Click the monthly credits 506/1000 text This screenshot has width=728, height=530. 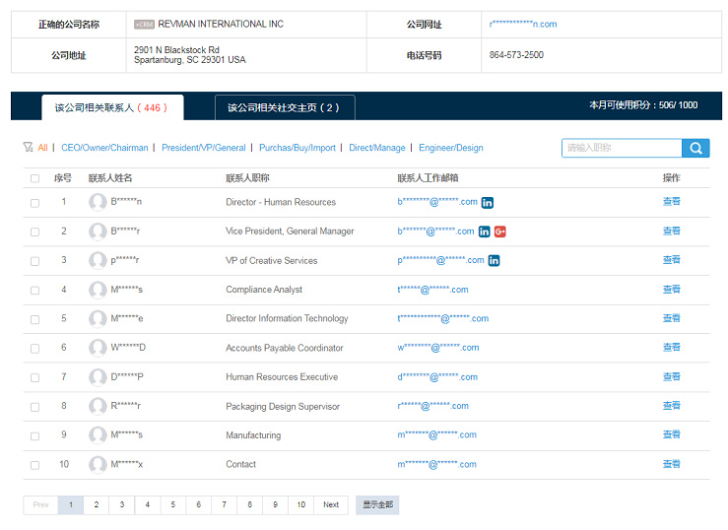(x=643, y=105)
